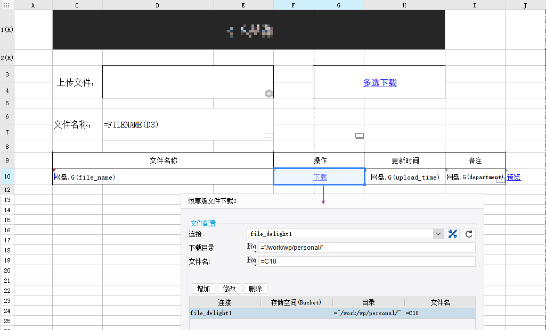
Task: Open the formula editor for 文件名
Action: [252, 261]
